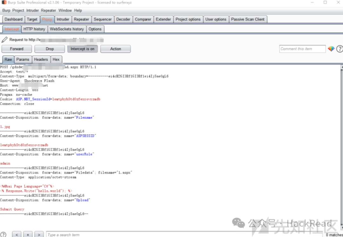
Task: Open the Comparer tab
Action: [143, 19]
